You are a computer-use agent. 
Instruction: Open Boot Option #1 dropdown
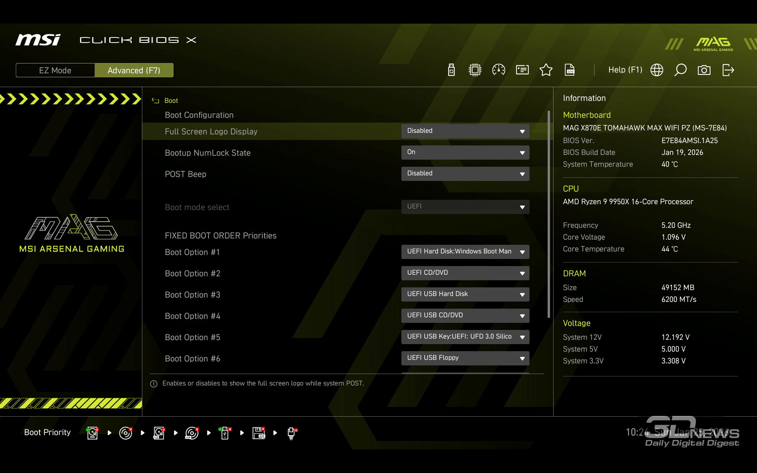465,252
